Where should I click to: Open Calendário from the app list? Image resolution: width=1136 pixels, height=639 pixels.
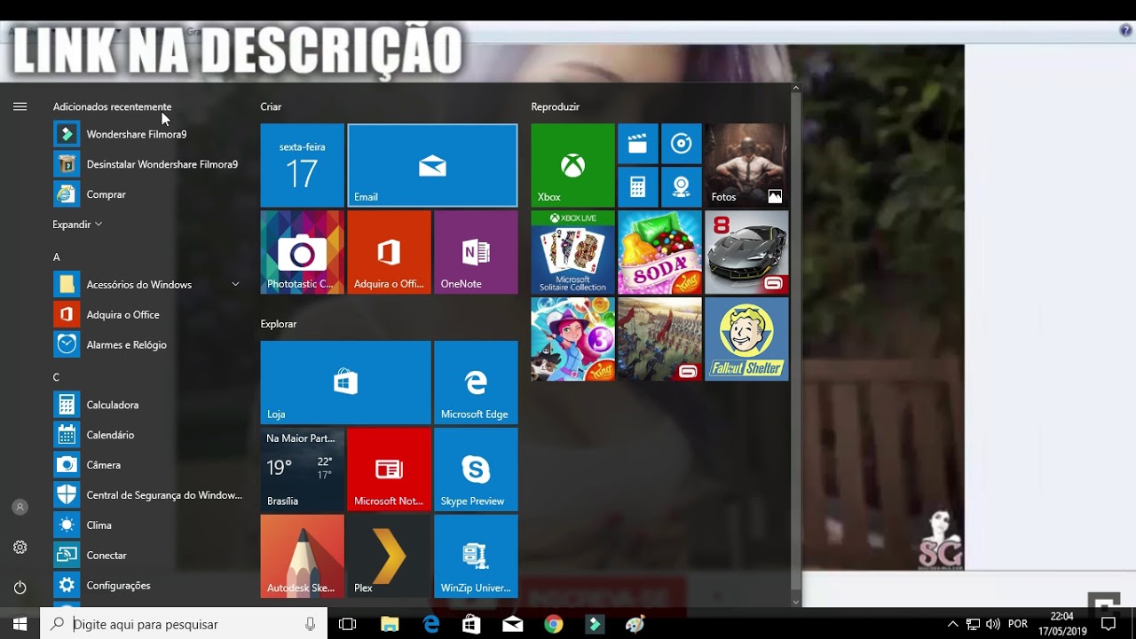[146, 435]
